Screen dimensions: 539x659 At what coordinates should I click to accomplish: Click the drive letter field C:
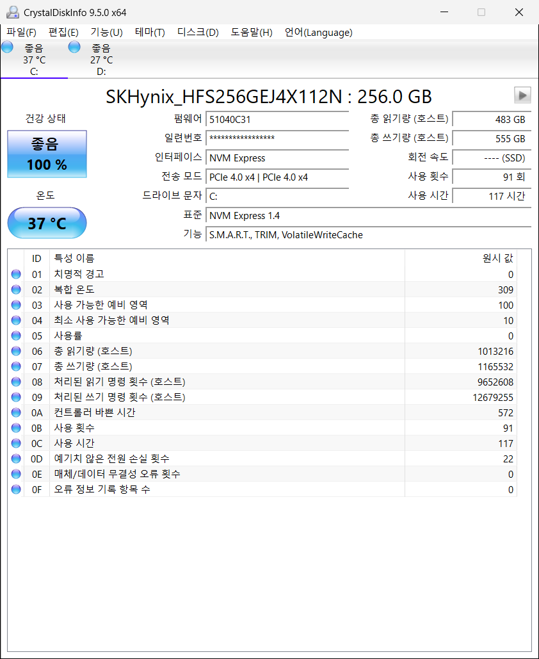[277, 196]
